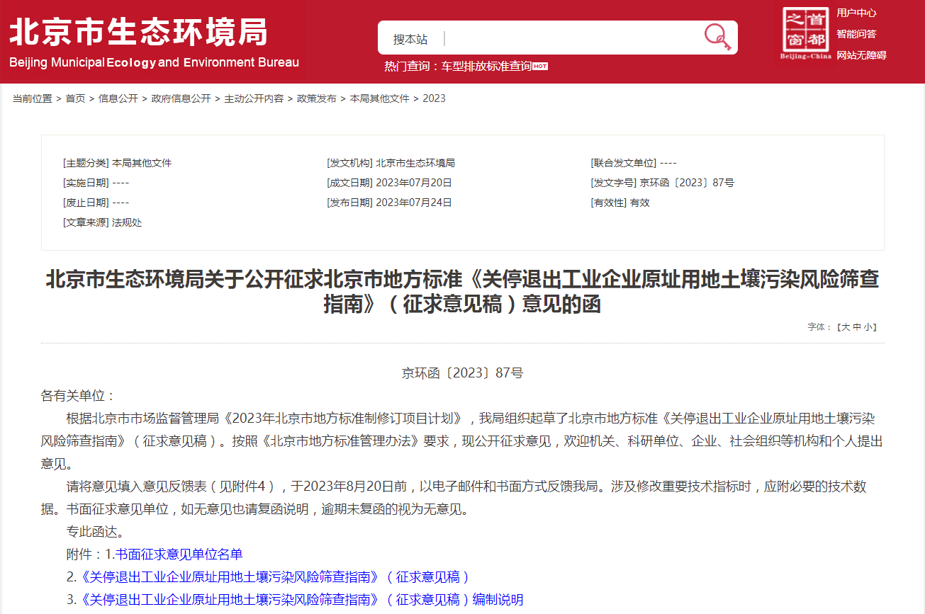This screenshot has height=614, width=925.
Task: Navigate to 信息公开 breadcrumb
Action: pos(118,98)
